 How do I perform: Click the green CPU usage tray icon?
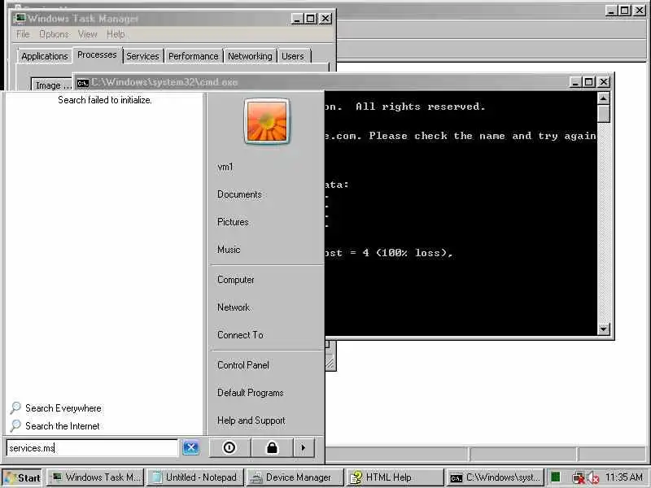point(556,477)
